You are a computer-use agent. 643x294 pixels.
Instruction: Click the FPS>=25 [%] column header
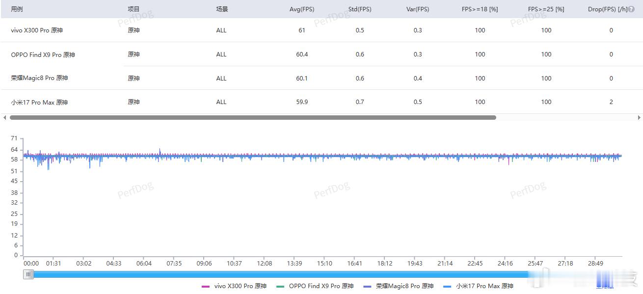pos(546,9)
